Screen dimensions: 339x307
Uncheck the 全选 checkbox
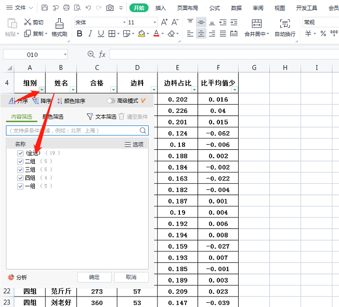(x=20, y=153)
